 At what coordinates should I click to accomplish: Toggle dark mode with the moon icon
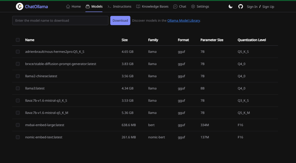coord(230,7)
